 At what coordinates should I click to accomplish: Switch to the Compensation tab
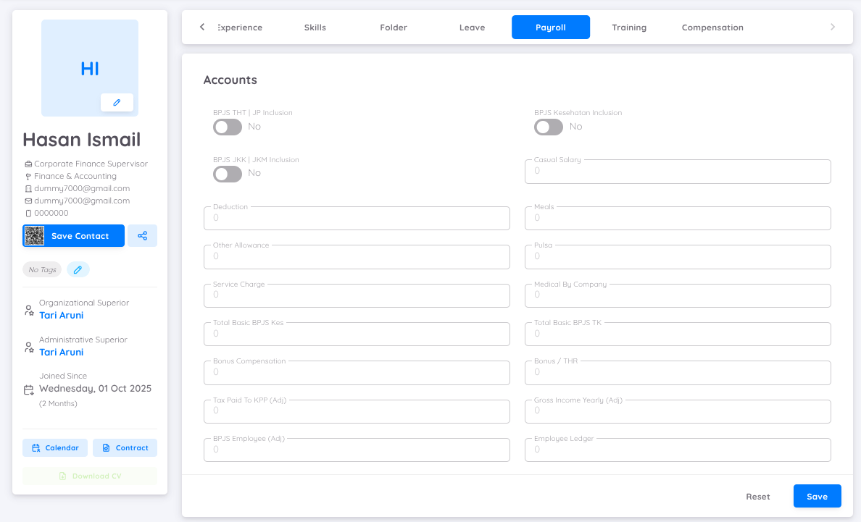(x=712, y=27)
